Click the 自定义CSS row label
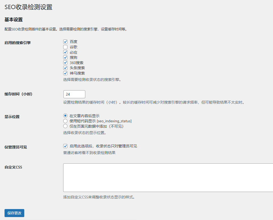The height and width of the screenshot is (220, 273). (13, 167)
